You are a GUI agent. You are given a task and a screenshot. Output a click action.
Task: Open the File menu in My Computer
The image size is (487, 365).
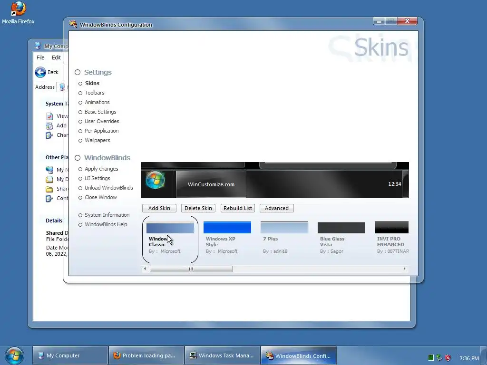click(x=40, y=58)
